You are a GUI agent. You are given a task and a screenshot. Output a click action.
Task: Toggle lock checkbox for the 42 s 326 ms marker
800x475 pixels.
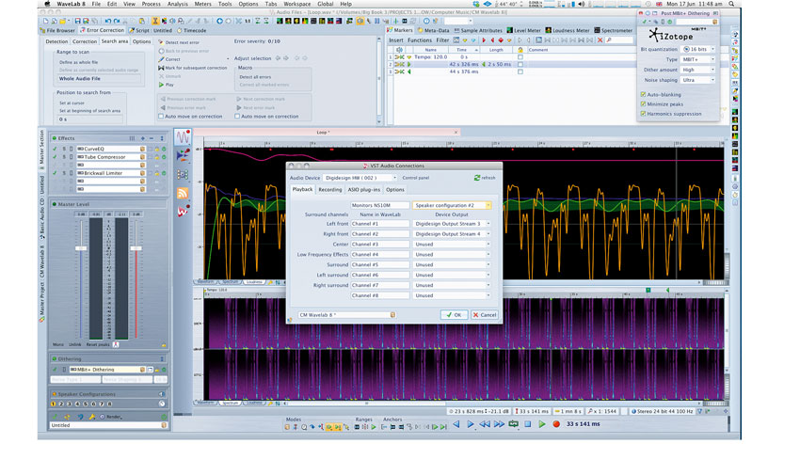coord(520,65)
